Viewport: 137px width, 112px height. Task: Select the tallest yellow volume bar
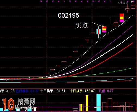pyautogui.click(x=87, y=103)
